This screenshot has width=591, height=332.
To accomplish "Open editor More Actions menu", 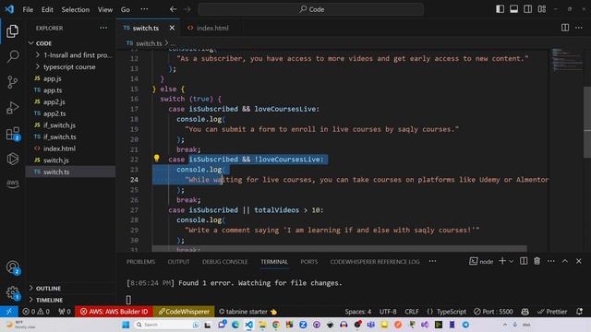I will click(579, 28).
